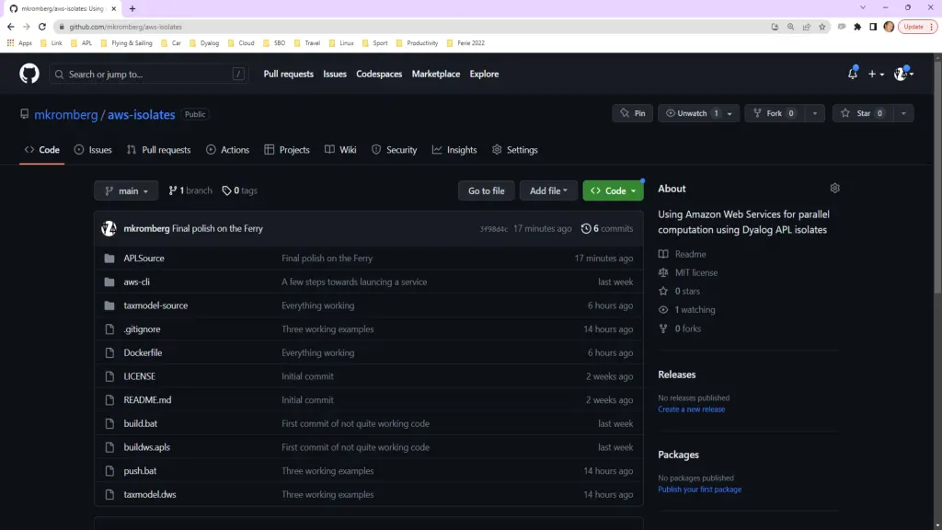Bookmark this page with the star icon
Screen dimensions: 942x530
coord(822,27)
